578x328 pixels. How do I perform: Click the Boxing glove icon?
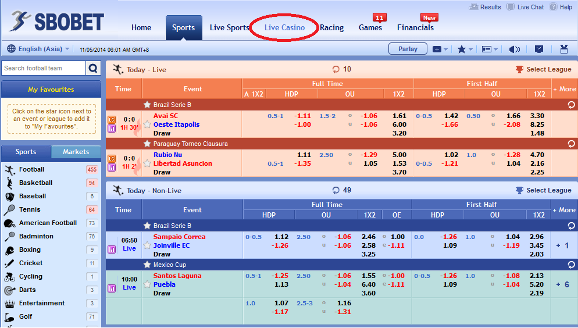click(x=9, y=250)
